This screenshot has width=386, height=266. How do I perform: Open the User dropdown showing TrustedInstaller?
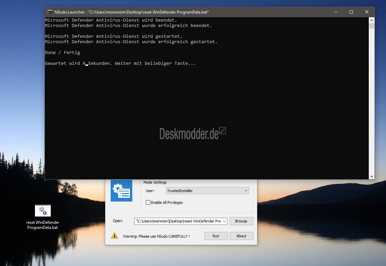(x=208, y=191)
